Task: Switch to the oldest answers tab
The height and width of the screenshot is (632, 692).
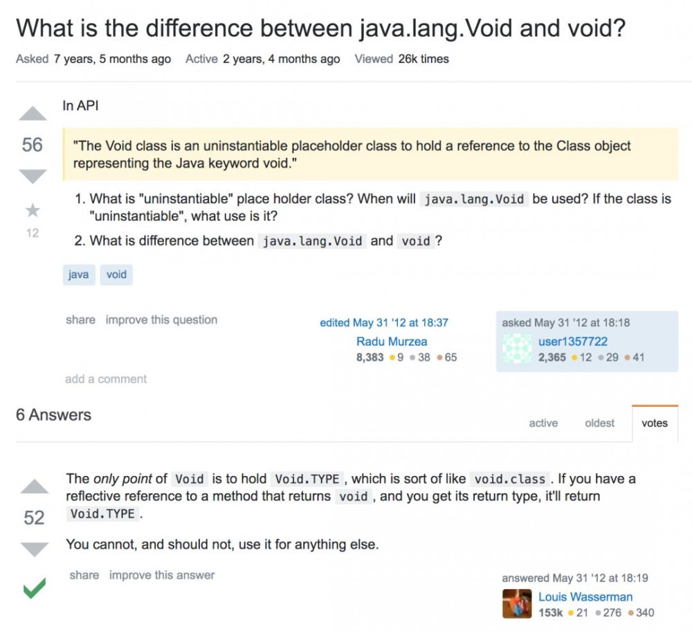Action: click(x=598, y=423)
